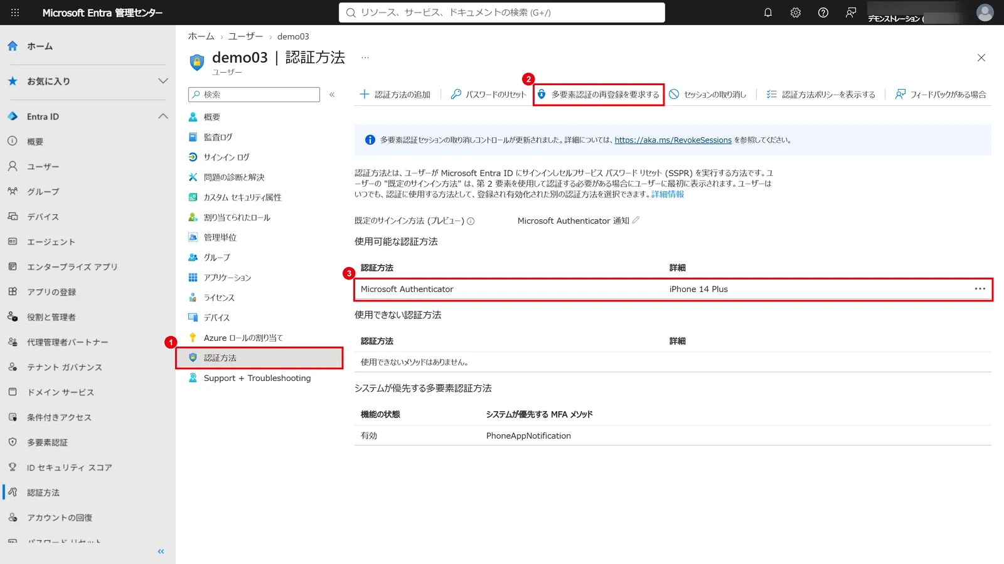
Task: Collapse the resource menu with double chevron
Action: pyautogui.click(x=332, y=95)
